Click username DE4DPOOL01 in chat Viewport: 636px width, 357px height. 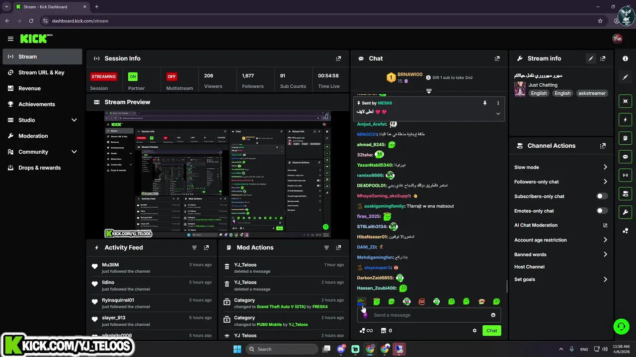pyautogui.click(x=371, y=185)
